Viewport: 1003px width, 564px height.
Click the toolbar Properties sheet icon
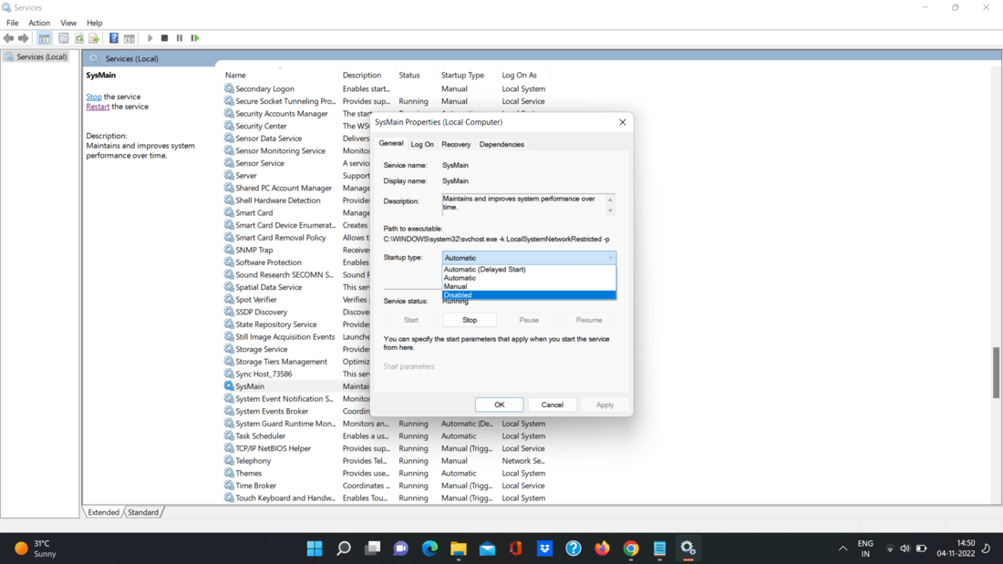[x=63, y=38]
